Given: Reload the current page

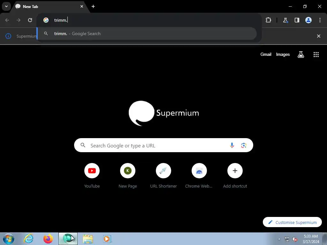Looking at the screenshot, I should tap(30, 20).
